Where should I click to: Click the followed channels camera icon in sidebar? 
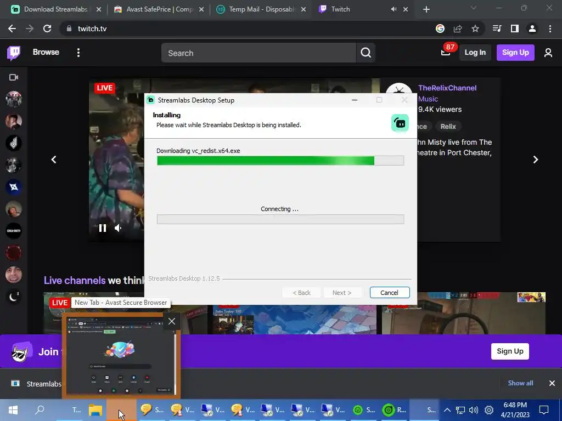[14, 77]
